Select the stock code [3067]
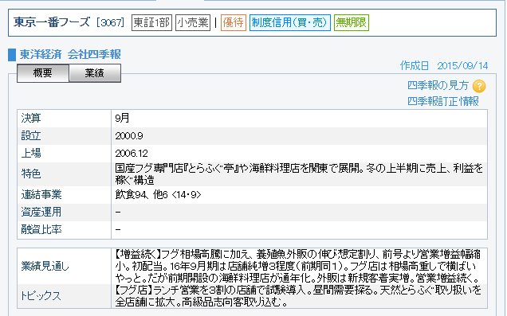This screenshot has height=316, width=507. coord(110,22)
